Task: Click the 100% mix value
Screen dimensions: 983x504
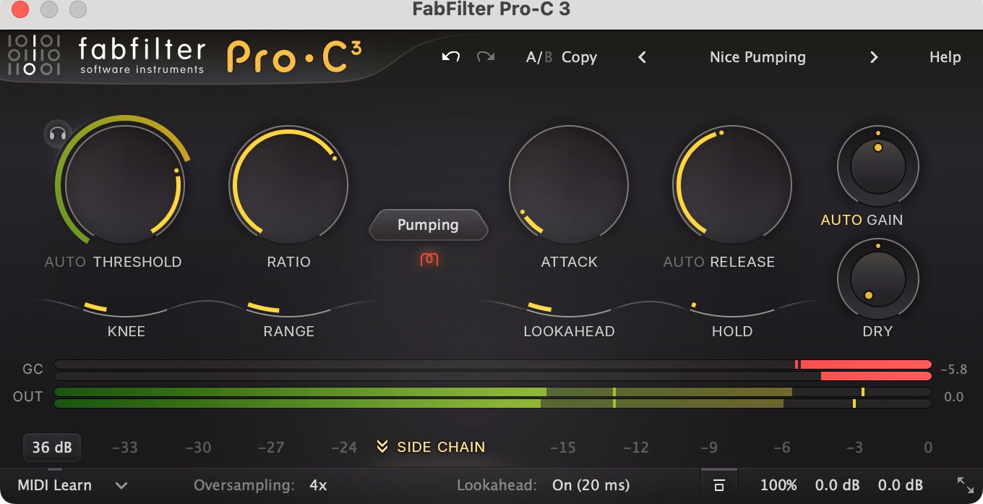Action: click(778, 485)
